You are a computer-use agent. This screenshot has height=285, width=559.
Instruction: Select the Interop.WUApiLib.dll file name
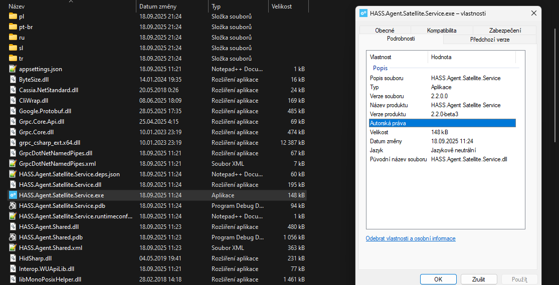point(46,269)
